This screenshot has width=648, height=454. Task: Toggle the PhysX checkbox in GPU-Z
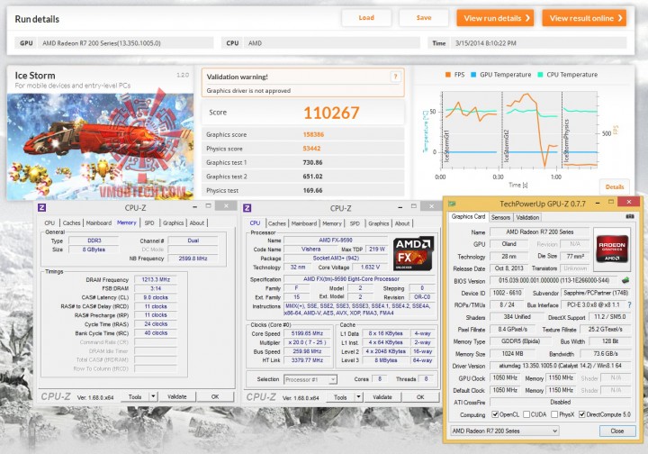point(554,414)
